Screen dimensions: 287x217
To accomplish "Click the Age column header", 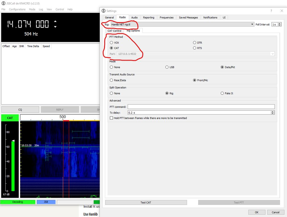I will click(14, 46).
